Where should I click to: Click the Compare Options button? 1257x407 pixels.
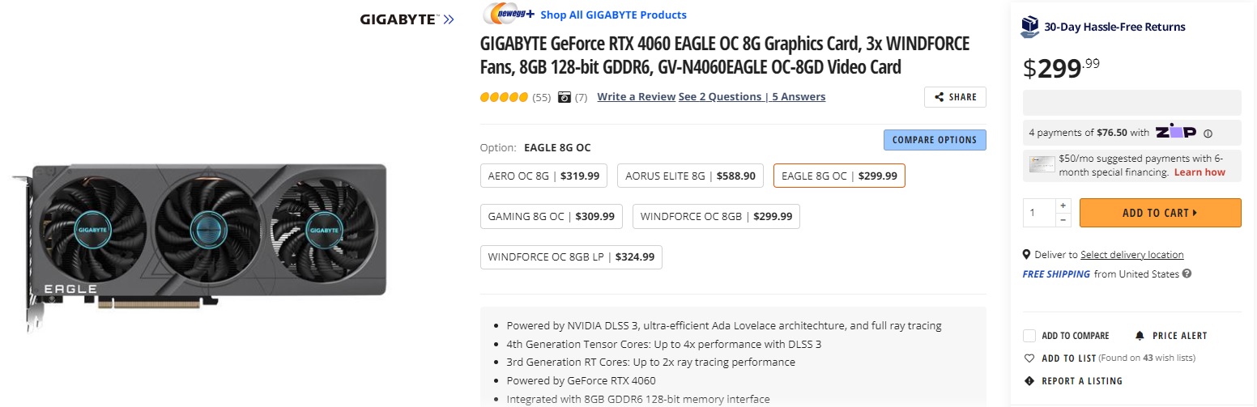[x=935, y=140]
